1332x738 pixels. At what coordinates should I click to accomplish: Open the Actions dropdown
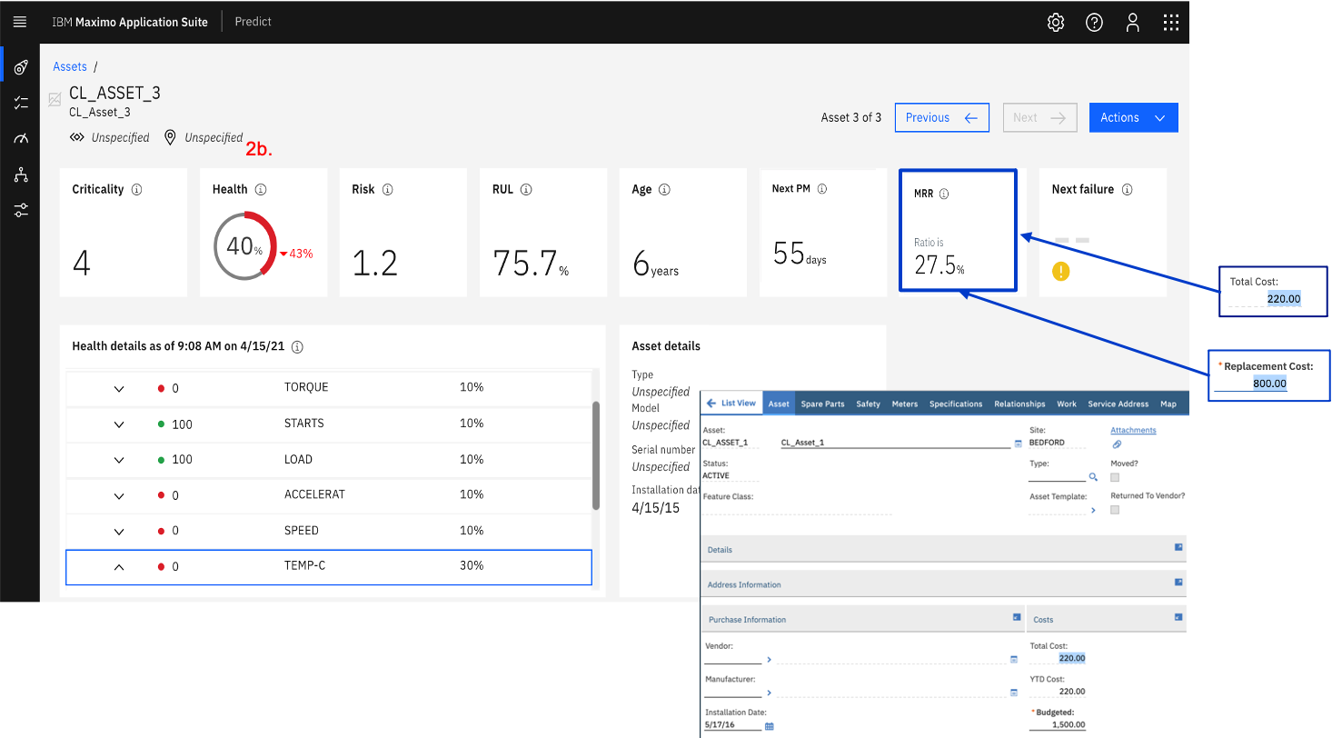click(1133, 117)
